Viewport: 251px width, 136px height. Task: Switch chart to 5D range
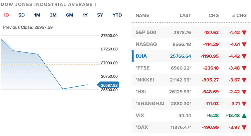pyautogui.click(x=21, y=15)
